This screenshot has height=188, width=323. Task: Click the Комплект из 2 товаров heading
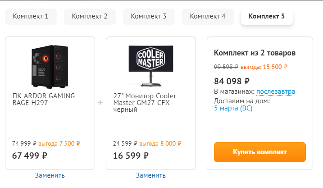[255, 53]
